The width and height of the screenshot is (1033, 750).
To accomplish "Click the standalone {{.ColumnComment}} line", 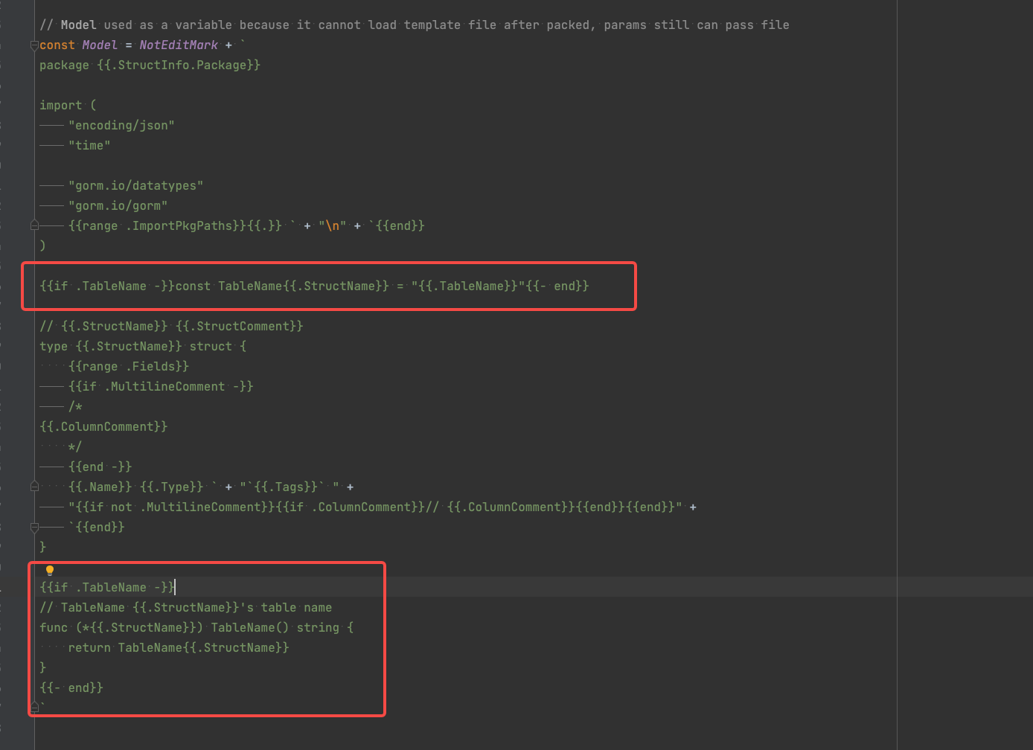I will (103, 427).
